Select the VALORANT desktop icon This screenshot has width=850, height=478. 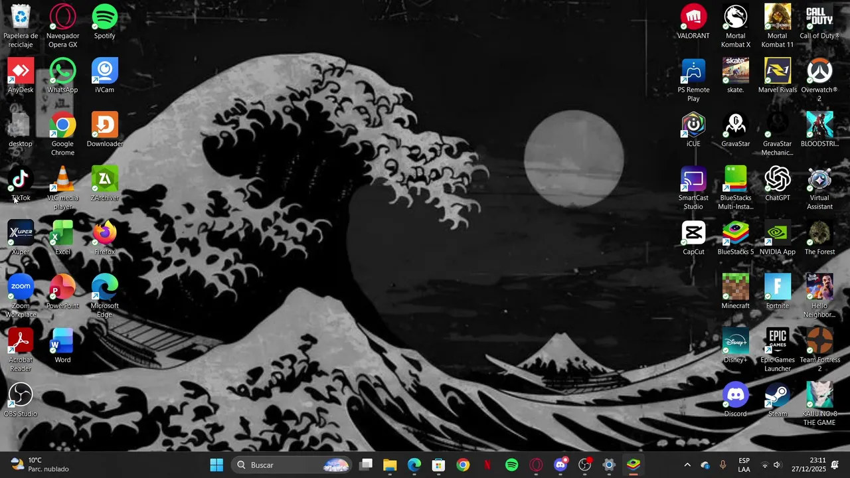click(x=693, y=22)
